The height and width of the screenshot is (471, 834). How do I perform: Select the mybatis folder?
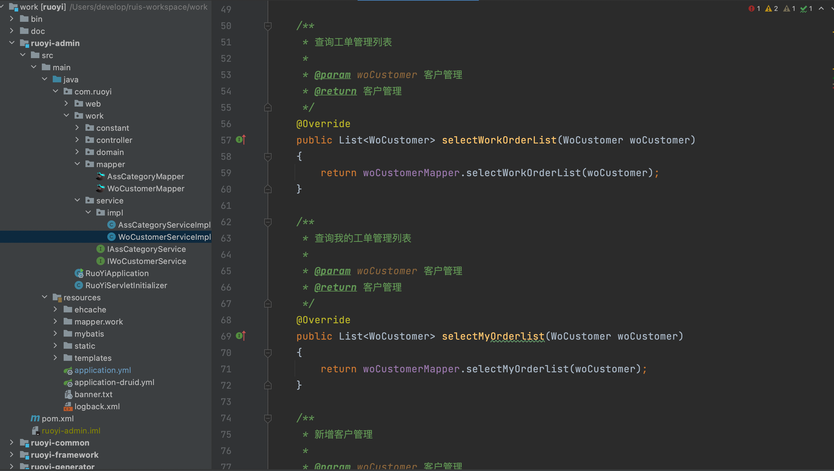tap(89, 334)
